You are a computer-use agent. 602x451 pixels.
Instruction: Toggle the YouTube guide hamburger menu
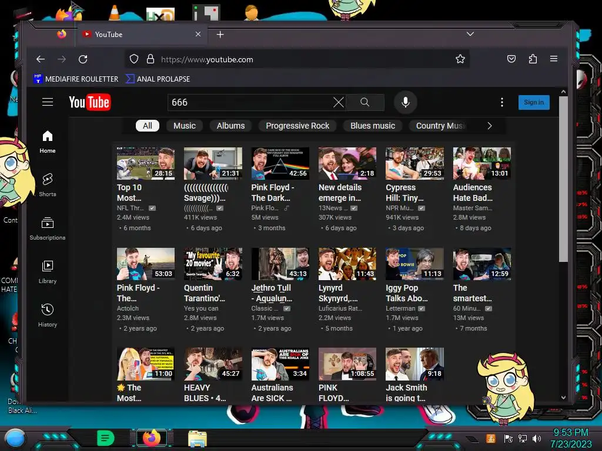tap(48, 102)
